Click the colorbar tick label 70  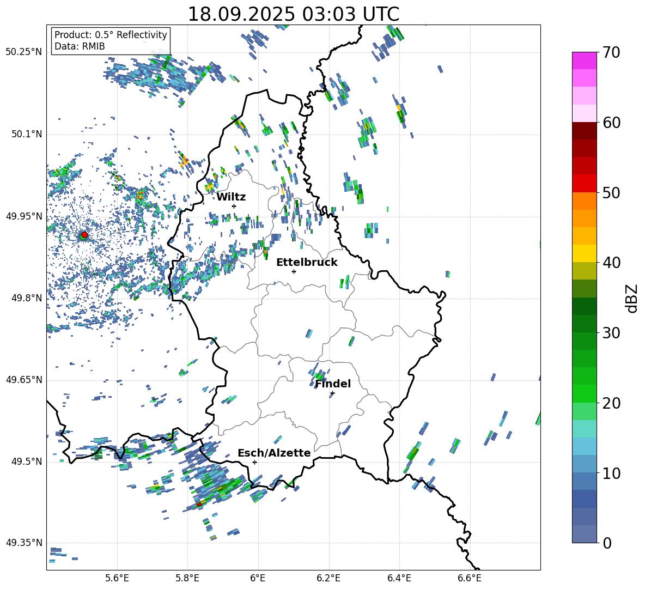tap(611, 52)
